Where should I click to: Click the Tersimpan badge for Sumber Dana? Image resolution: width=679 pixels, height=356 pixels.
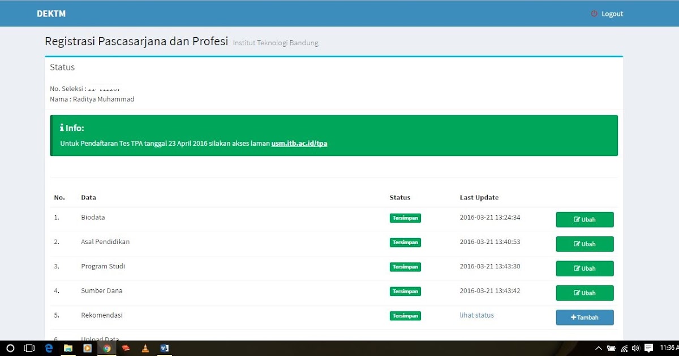pos(405,292)
